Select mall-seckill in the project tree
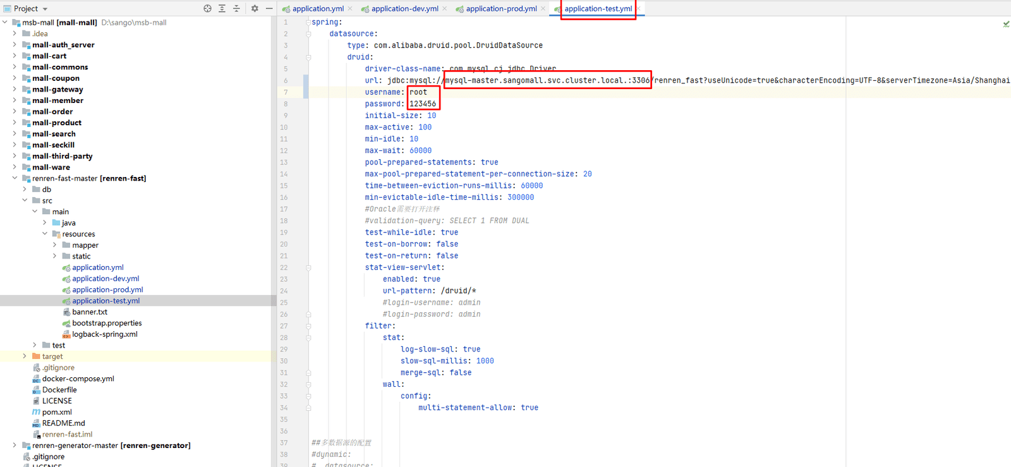 (x=54, y=145)
